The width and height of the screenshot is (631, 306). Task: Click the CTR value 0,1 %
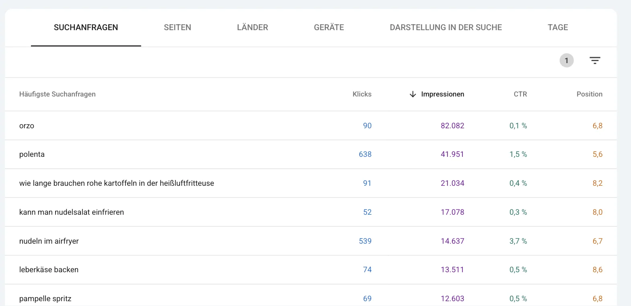click(518, 125)
